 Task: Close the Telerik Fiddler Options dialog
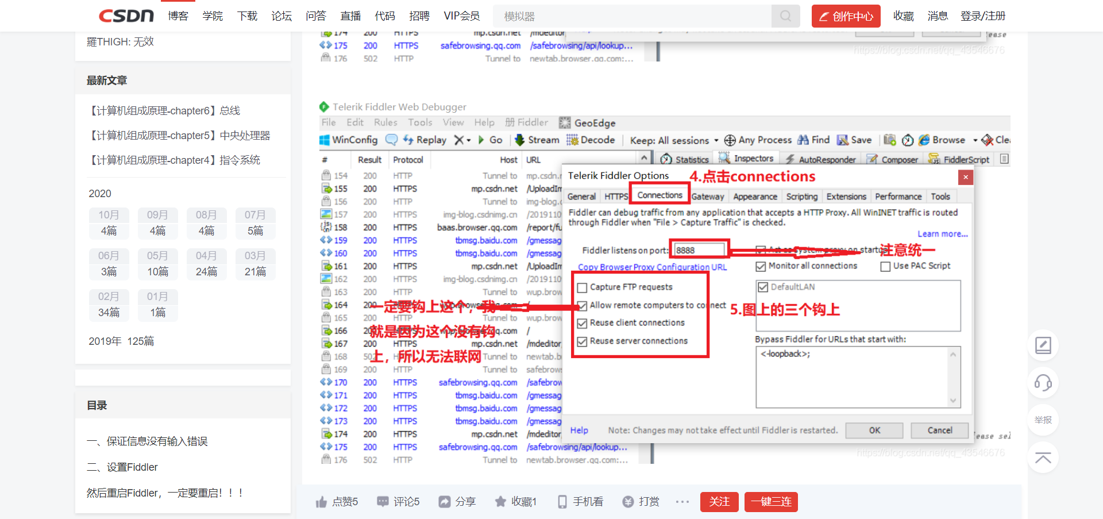[966, 177]
